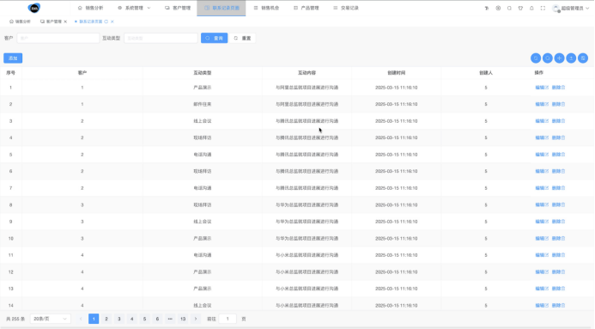Open the header search icon

coord(509,8)
